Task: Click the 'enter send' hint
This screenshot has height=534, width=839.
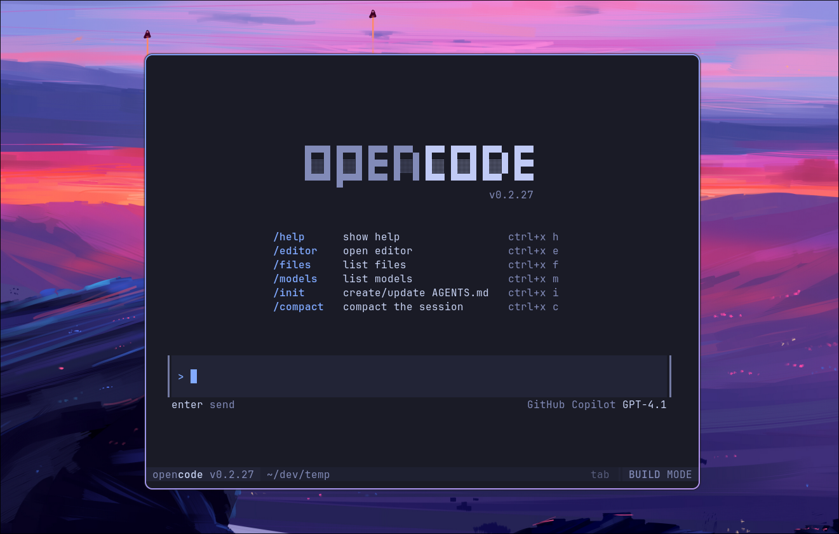Action: tap(203, 405)
